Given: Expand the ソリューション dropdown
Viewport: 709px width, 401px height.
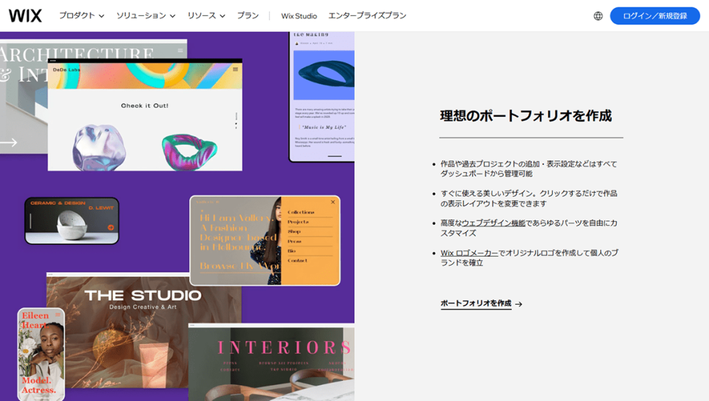Looking at the screenshot, I should click(x=145, y=15).
